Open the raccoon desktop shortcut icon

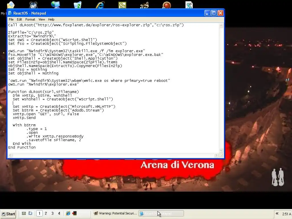pyautogui.click(x=145, y=5)
